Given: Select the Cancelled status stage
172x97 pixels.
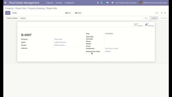Looking at the screenshot, I should pyautogui.click(x=164, y=18).
